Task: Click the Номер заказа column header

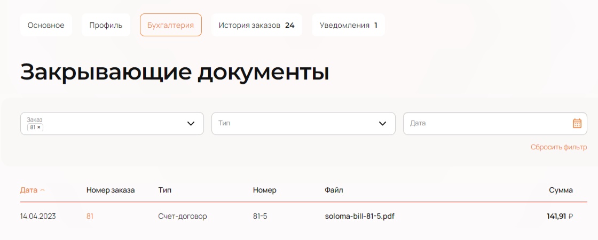Action: tap(111, 190)
